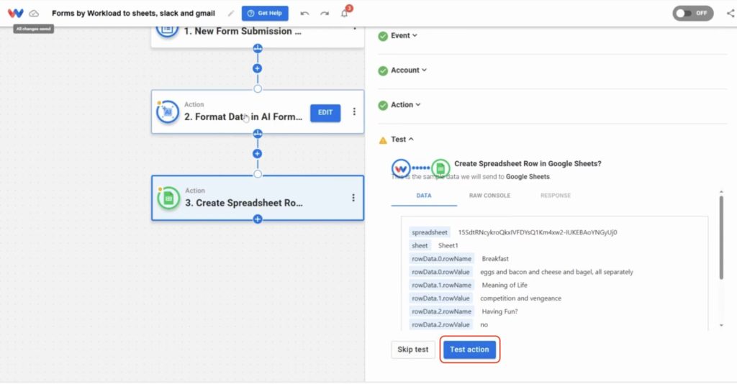Click the spreadsheet field label
The image size is (737, 384).
click(430, 232)
